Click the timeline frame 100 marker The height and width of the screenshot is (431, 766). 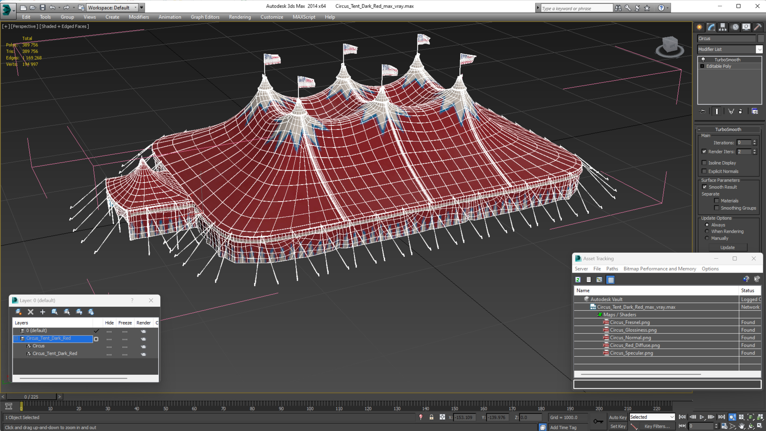(310, 408)
